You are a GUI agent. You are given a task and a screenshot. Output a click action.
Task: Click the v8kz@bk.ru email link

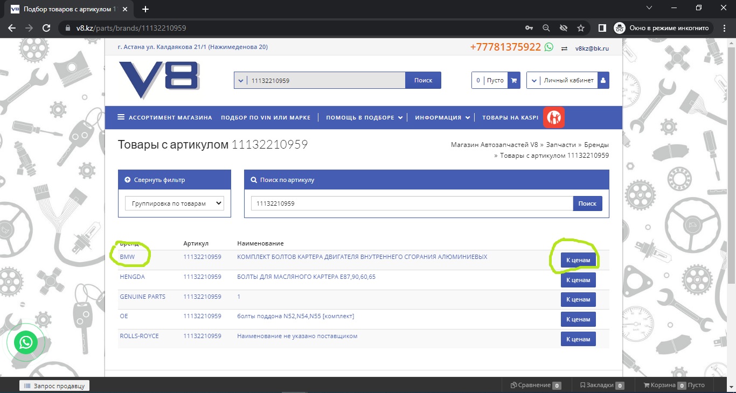pos(592,48)
